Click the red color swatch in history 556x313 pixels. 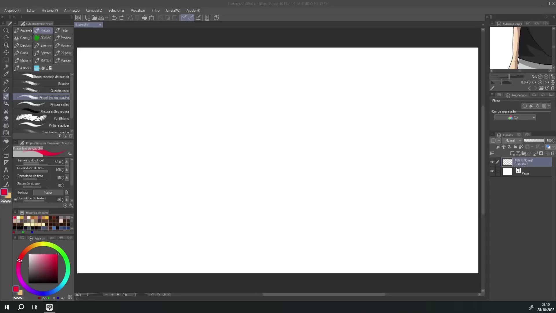coord(14,217)
